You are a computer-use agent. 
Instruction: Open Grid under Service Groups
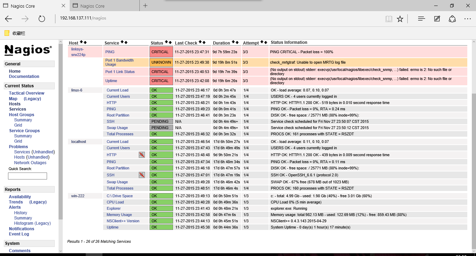[x=18, y=141]
